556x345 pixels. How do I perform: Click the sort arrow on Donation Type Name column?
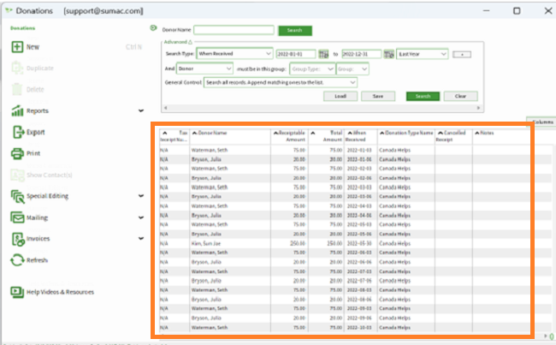point(382,133)
